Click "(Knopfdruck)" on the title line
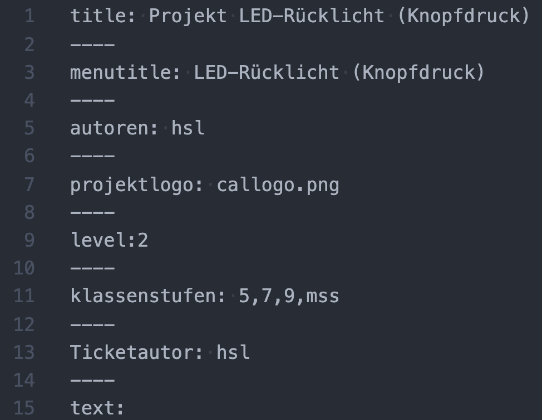 (x=463, y=16)
